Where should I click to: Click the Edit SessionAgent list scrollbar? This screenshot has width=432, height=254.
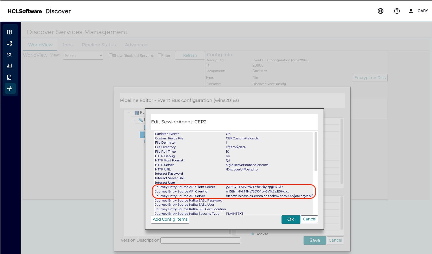pos(315,152)
